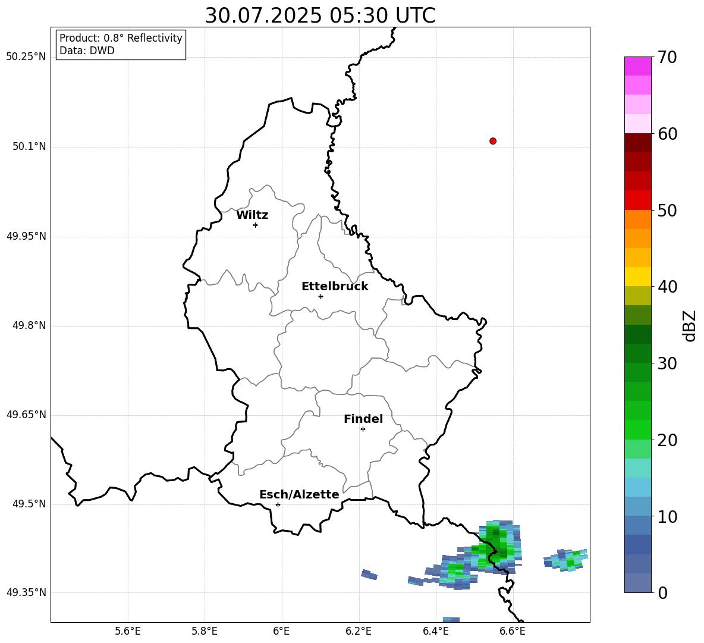Select the Esch/Alzette city label

tap(299, 494)
